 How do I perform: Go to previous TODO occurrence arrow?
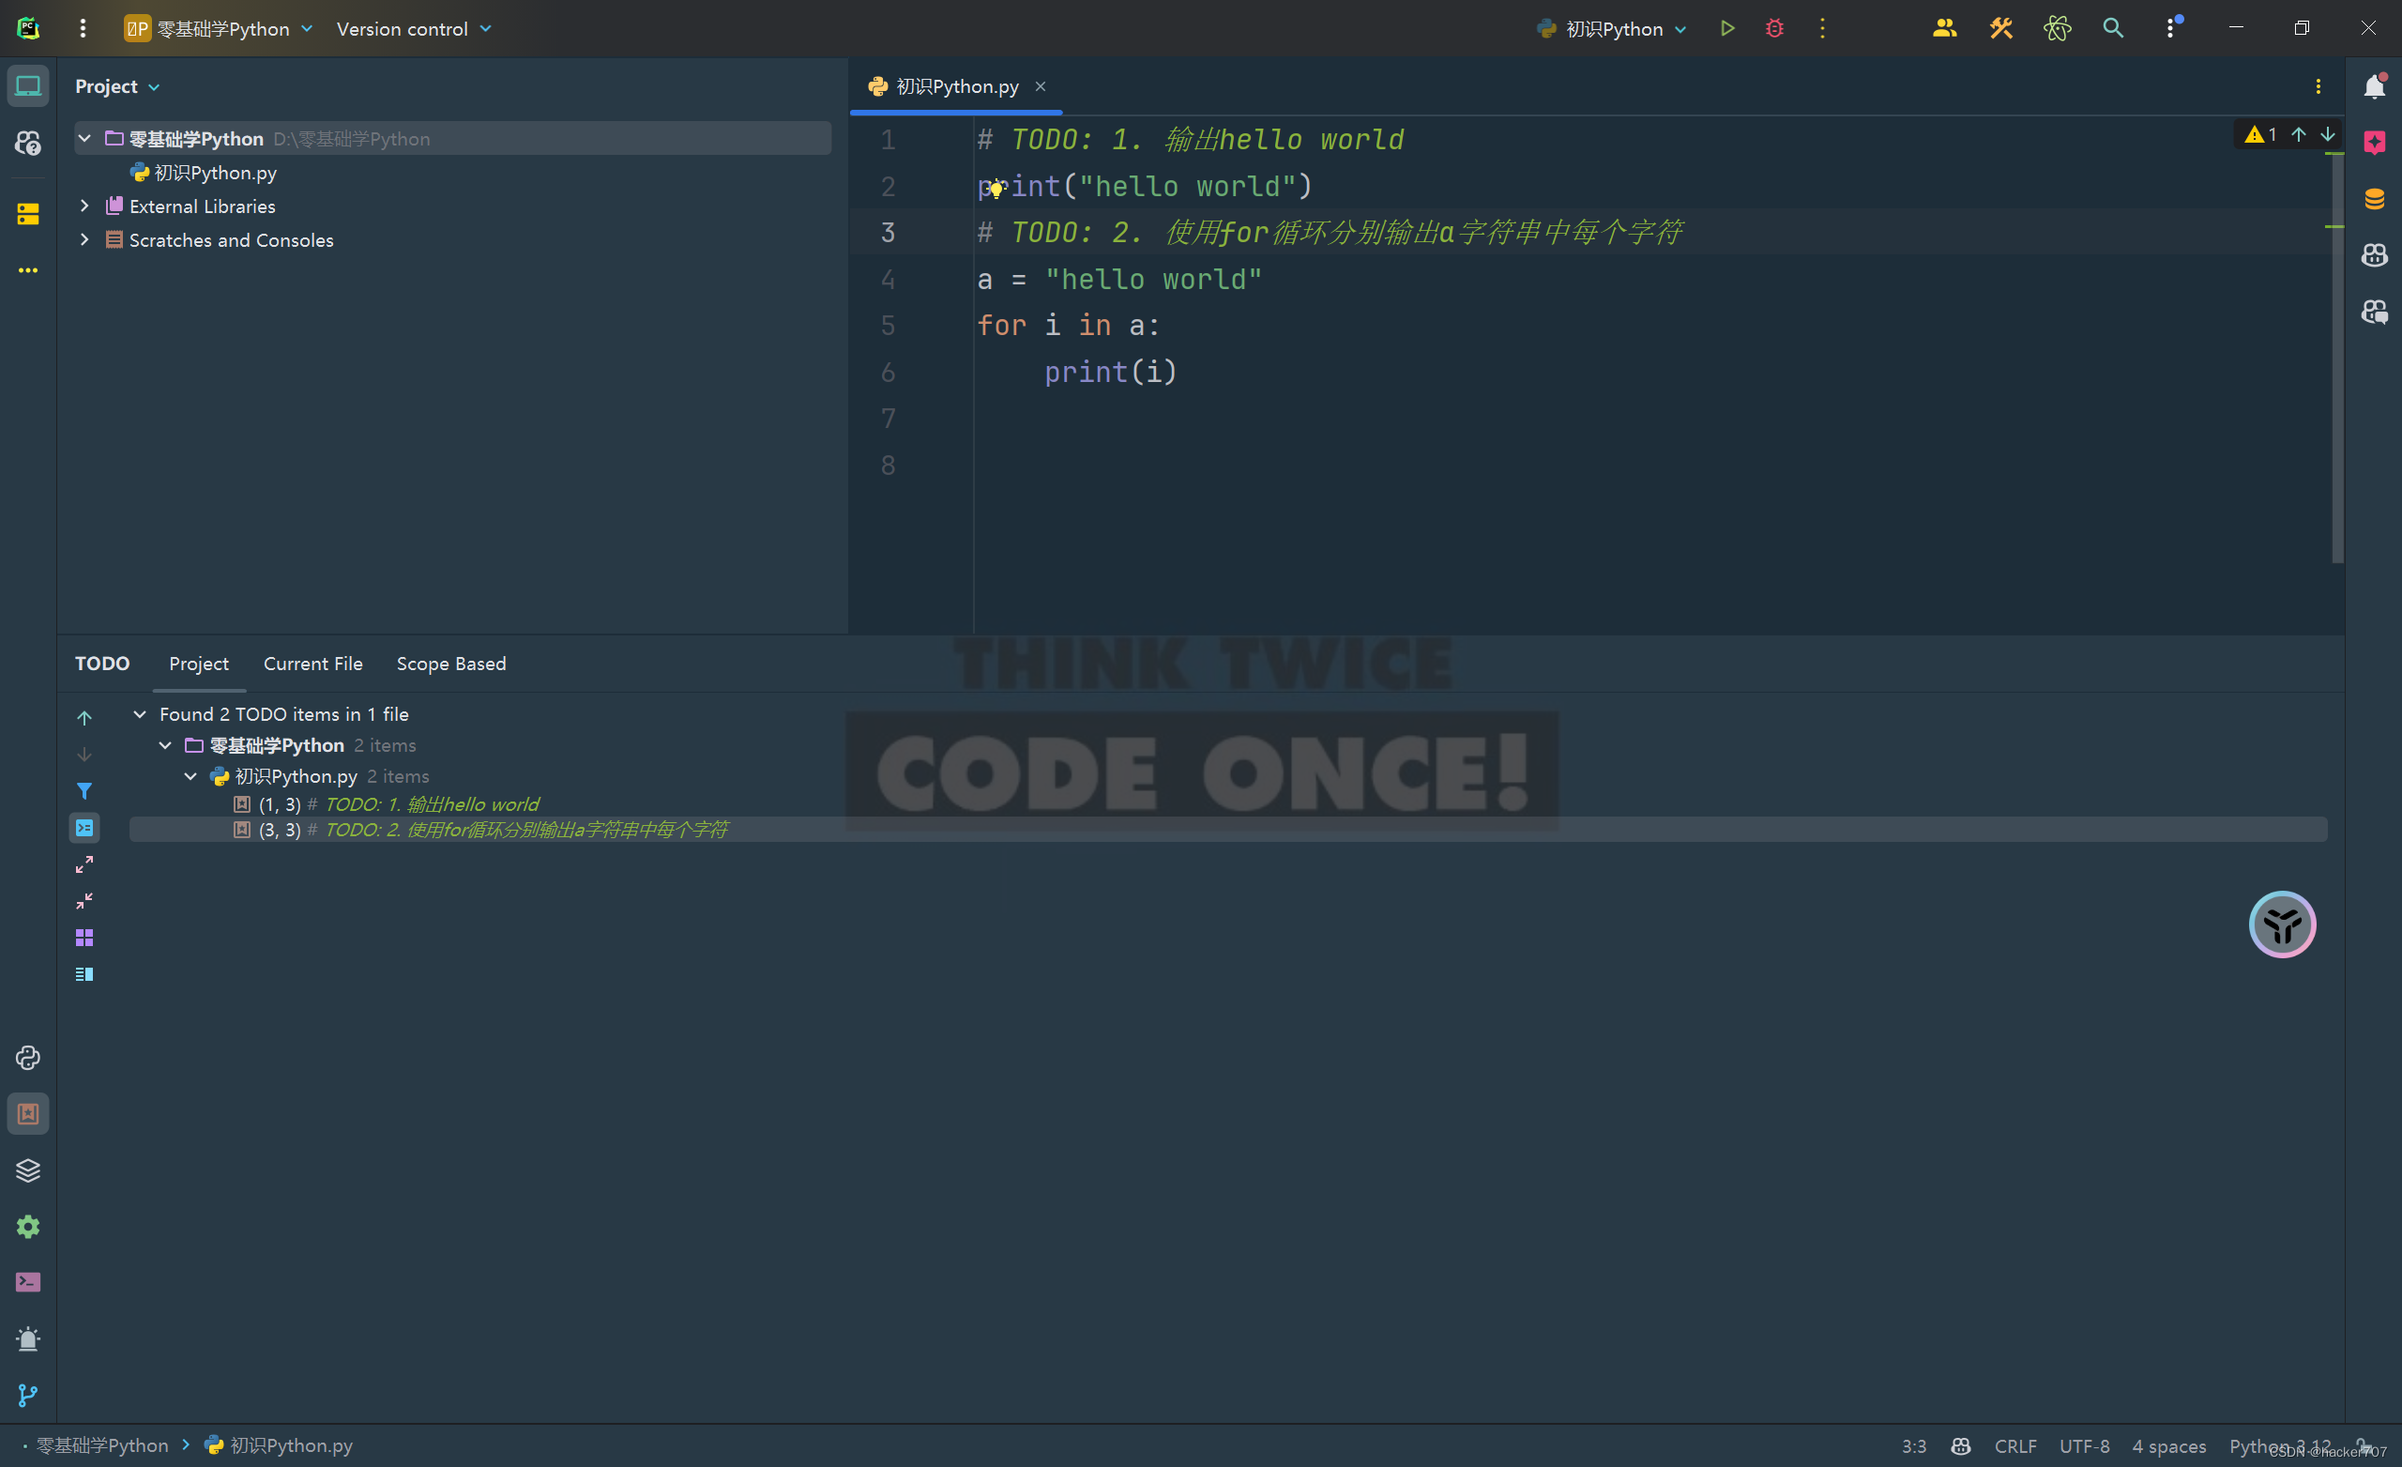coord(84,718)
